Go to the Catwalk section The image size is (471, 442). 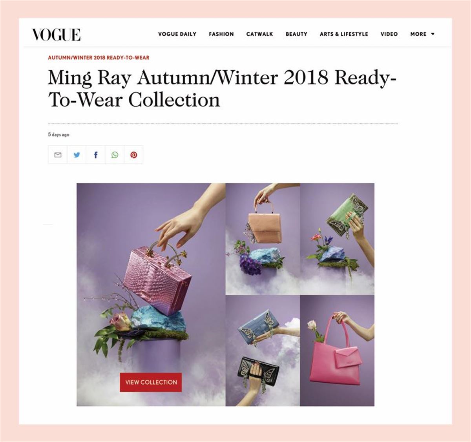(259, 34)
